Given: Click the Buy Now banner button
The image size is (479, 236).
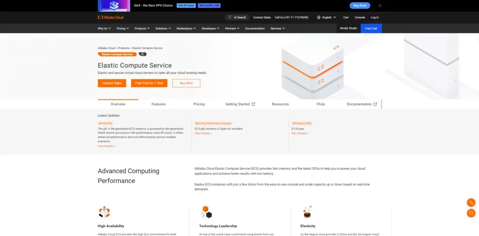Looking at the screenshot, I should pos(360,6).
